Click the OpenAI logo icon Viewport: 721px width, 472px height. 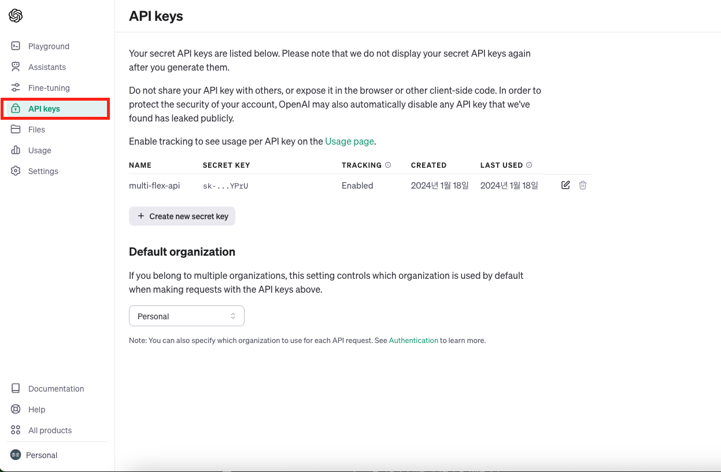click(x=16, y=16)
